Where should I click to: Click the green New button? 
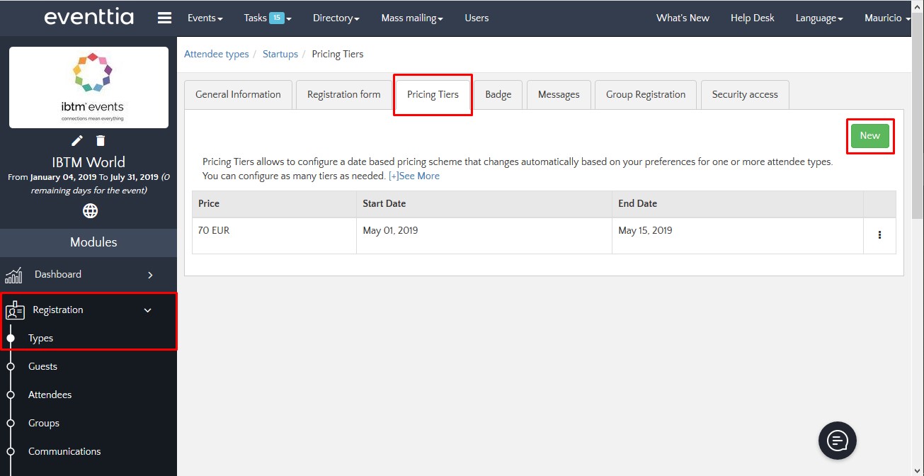coord(869,136)
